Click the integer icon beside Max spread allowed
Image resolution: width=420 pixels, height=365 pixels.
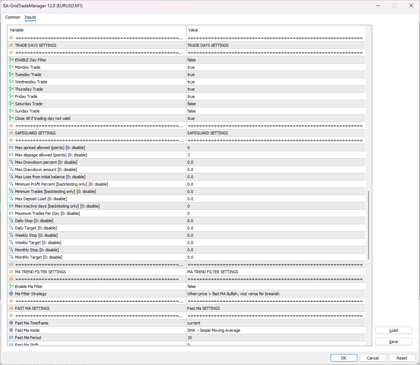(11, 148)
